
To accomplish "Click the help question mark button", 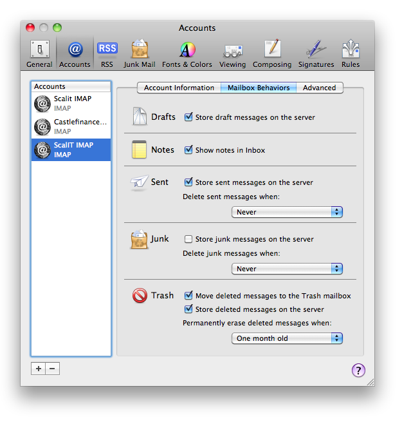I will pos(358,370).
